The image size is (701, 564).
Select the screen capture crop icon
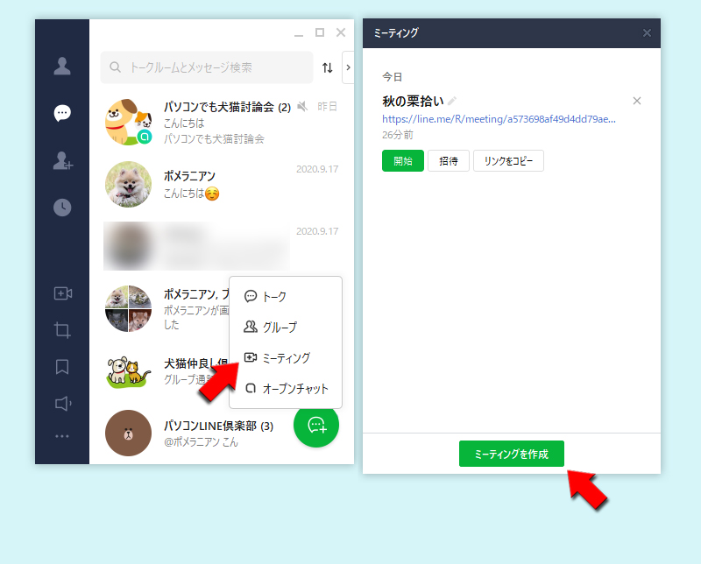(x=62, y=330)
